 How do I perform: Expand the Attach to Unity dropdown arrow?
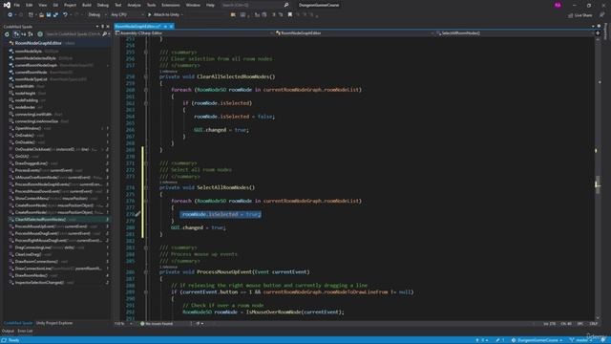pyautogui.click(x=182, y=15)
